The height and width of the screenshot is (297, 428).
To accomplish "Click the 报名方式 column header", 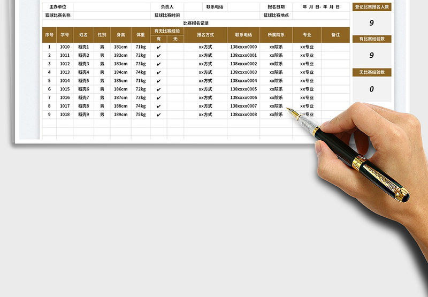I will tap(205, 35).
